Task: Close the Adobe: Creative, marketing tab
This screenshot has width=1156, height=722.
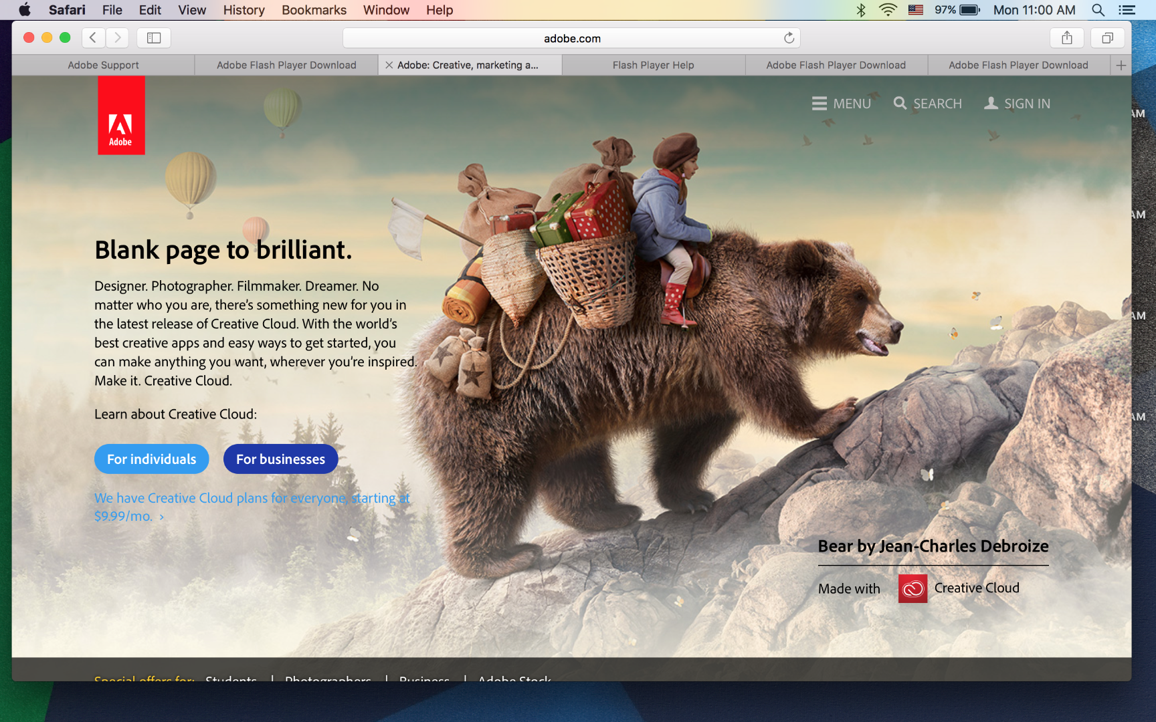Action: tap(389, 65)
